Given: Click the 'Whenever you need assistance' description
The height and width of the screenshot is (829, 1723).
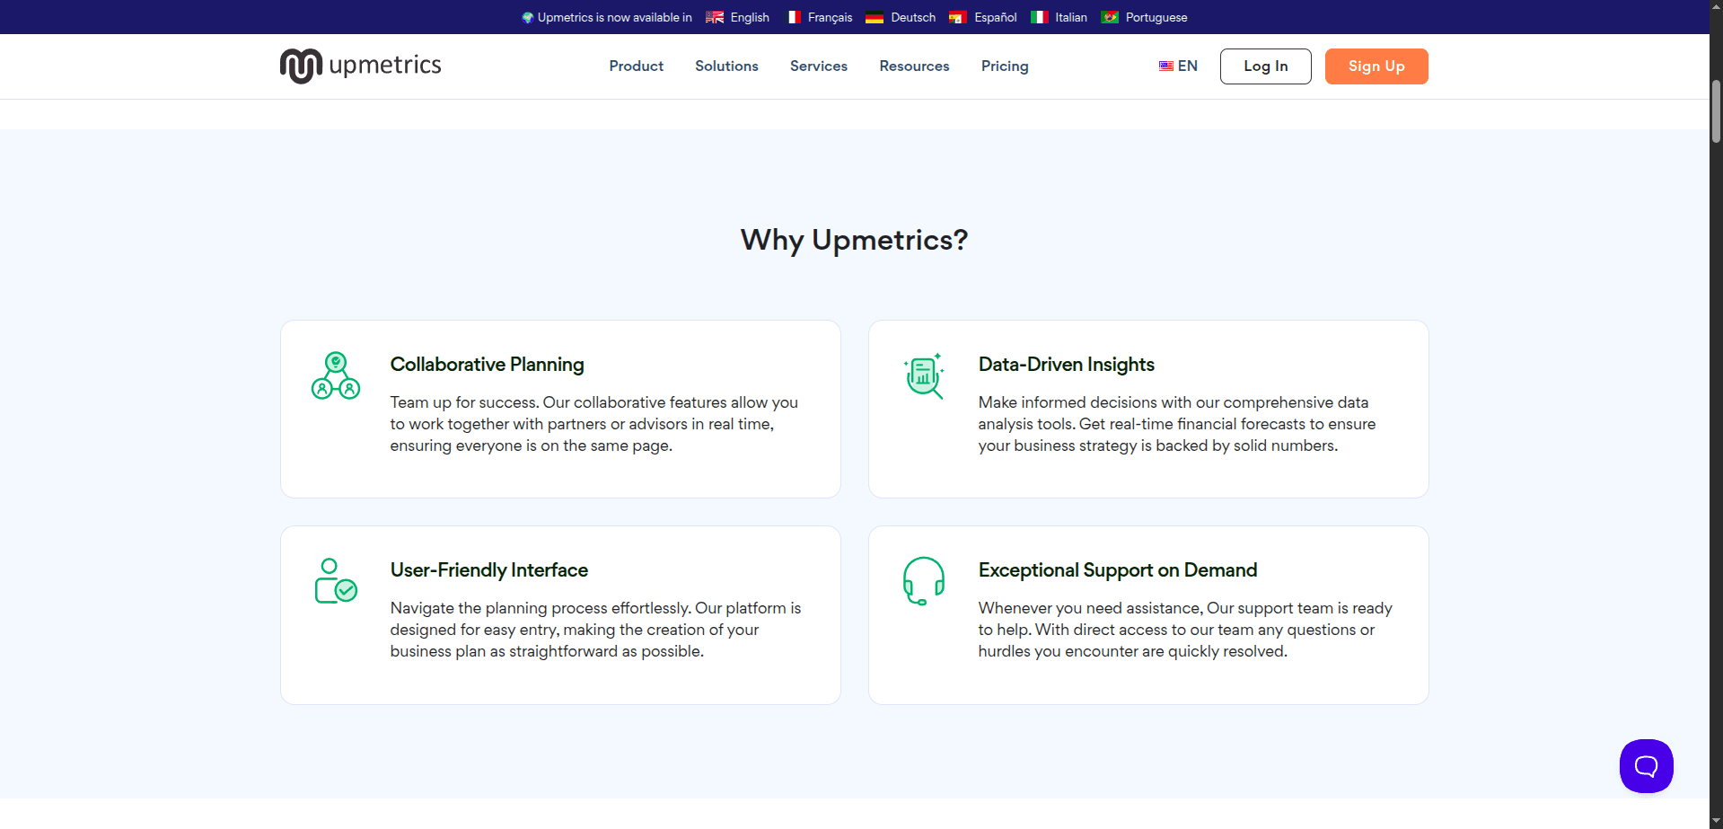Looking at the screenshot, I should pyautogui.click(x=1184, y=630).
